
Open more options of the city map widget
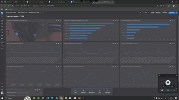(x=61, y=21)
